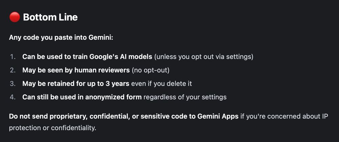
Task: Click 'regardless of your settings' text
Action: (x=185, y=97)
